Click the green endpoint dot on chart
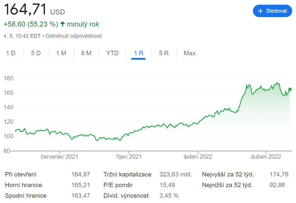The image size is (296, 203). [x=290, y=89]
